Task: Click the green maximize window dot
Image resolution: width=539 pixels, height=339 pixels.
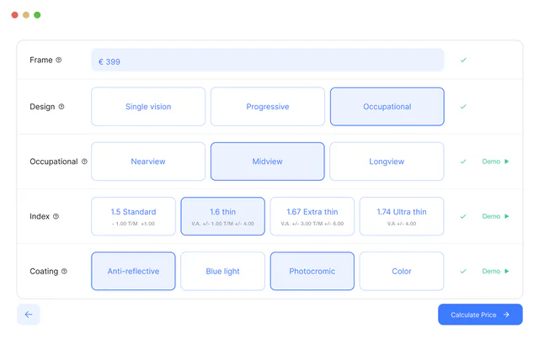Action: pos(37,15)
